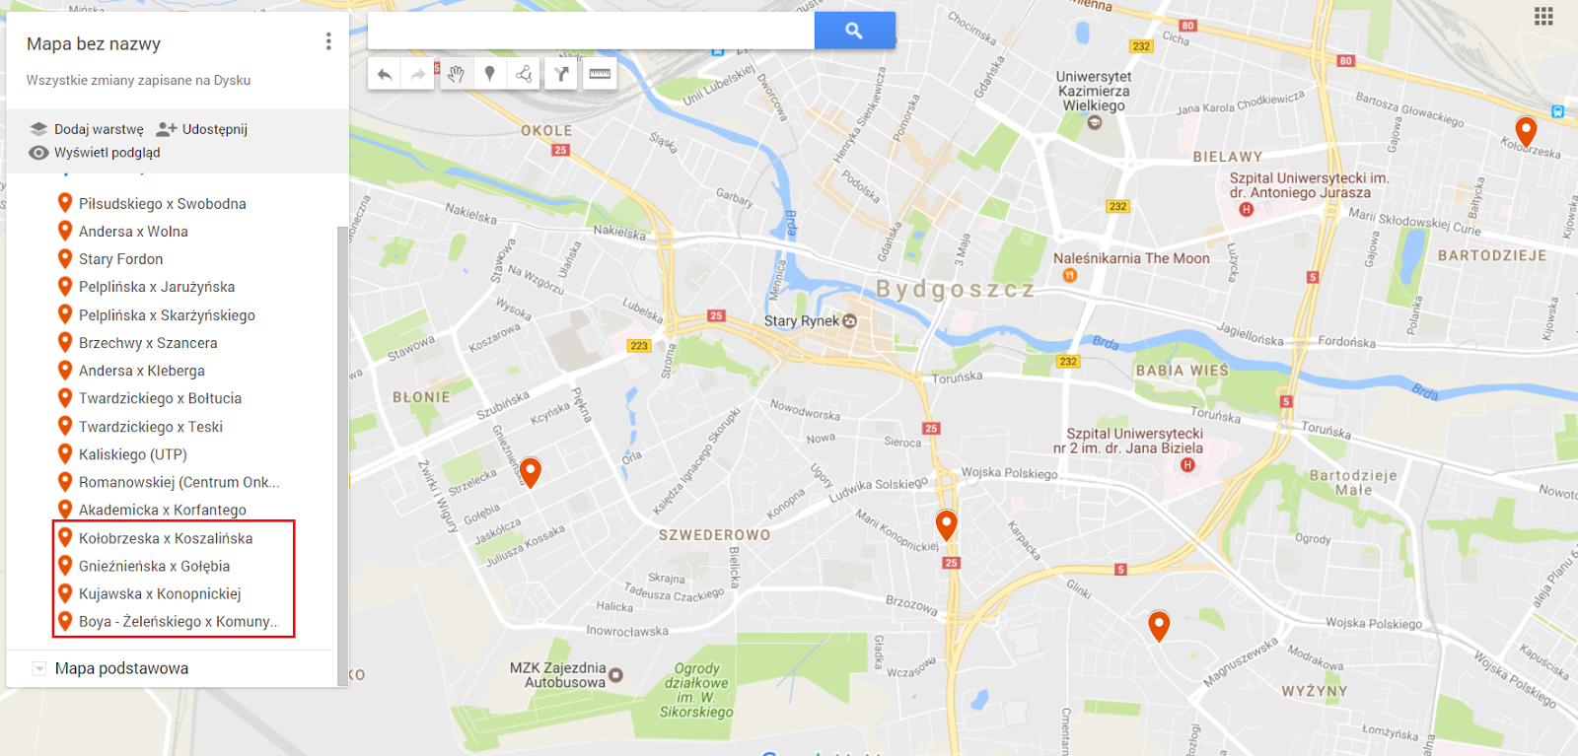Click the layer list vertical scrollbar
This screenshot has width=1578, height=756.
tap(342, 453)
